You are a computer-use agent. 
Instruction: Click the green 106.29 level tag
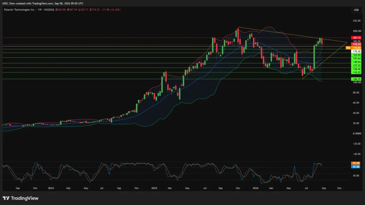tap(356, 79)
